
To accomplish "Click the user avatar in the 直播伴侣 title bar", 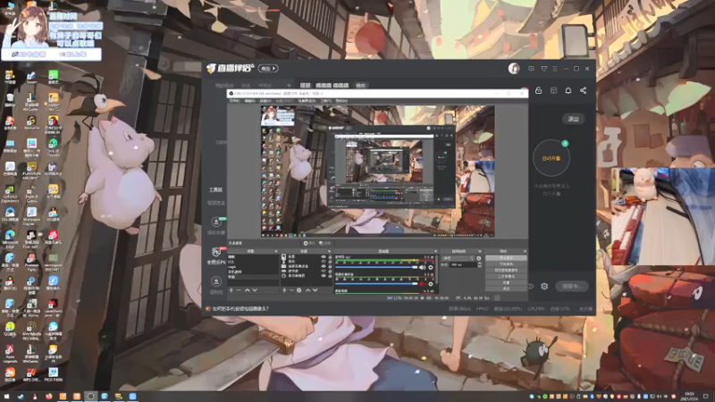I will tap(514, 69).
